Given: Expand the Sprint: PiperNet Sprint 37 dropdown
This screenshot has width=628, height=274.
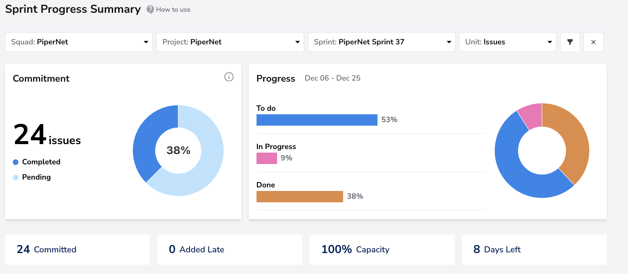Looking at the screenshot, I should coord(382,42).
